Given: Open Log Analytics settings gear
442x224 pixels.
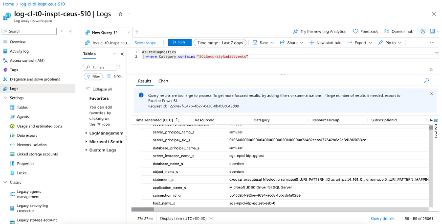Looking at the screenshot, I should 423,31.
